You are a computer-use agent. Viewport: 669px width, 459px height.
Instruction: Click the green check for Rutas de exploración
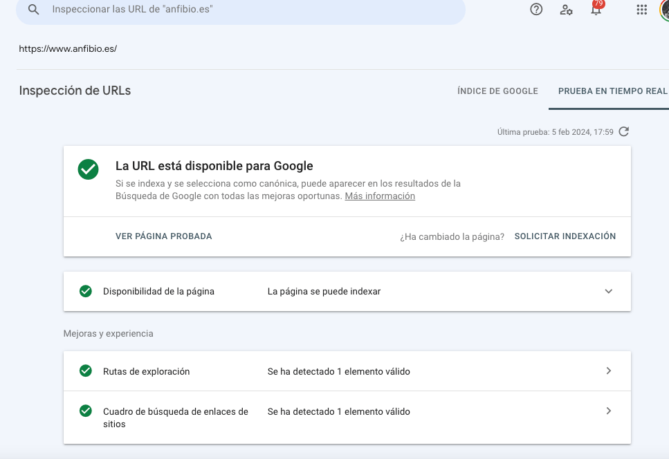[86, 371]
